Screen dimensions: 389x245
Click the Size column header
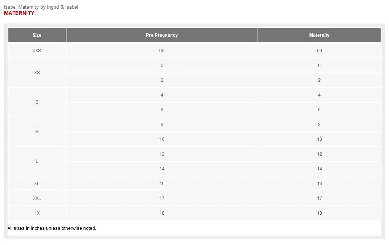click(37, 35)
